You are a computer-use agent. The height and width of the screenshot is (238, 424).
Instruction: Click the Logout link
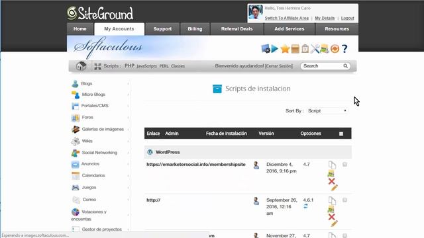(347, 18)
